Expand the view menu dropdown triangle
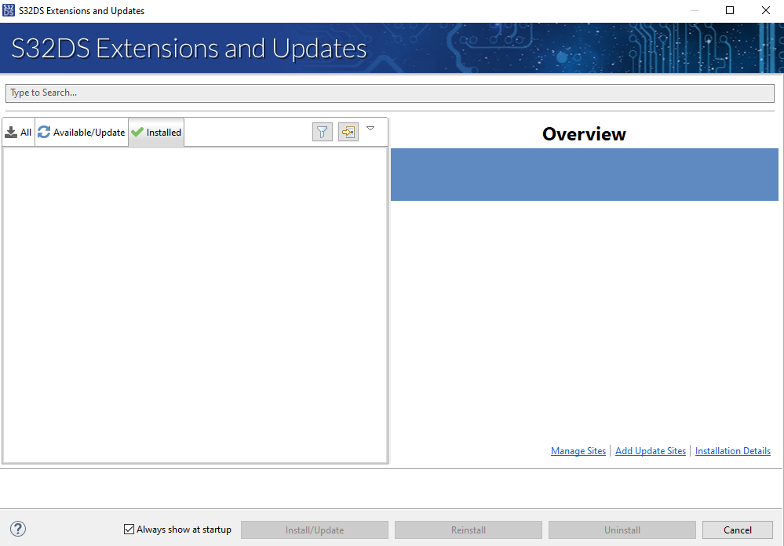This screenshot has height=546, width=784. 370,129
